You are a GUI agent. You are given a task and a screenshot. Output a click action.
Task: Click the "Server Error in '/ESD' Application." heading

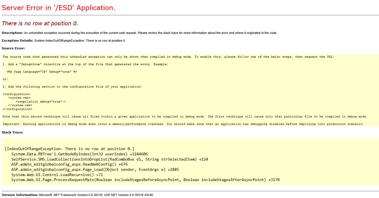[59, 8]
